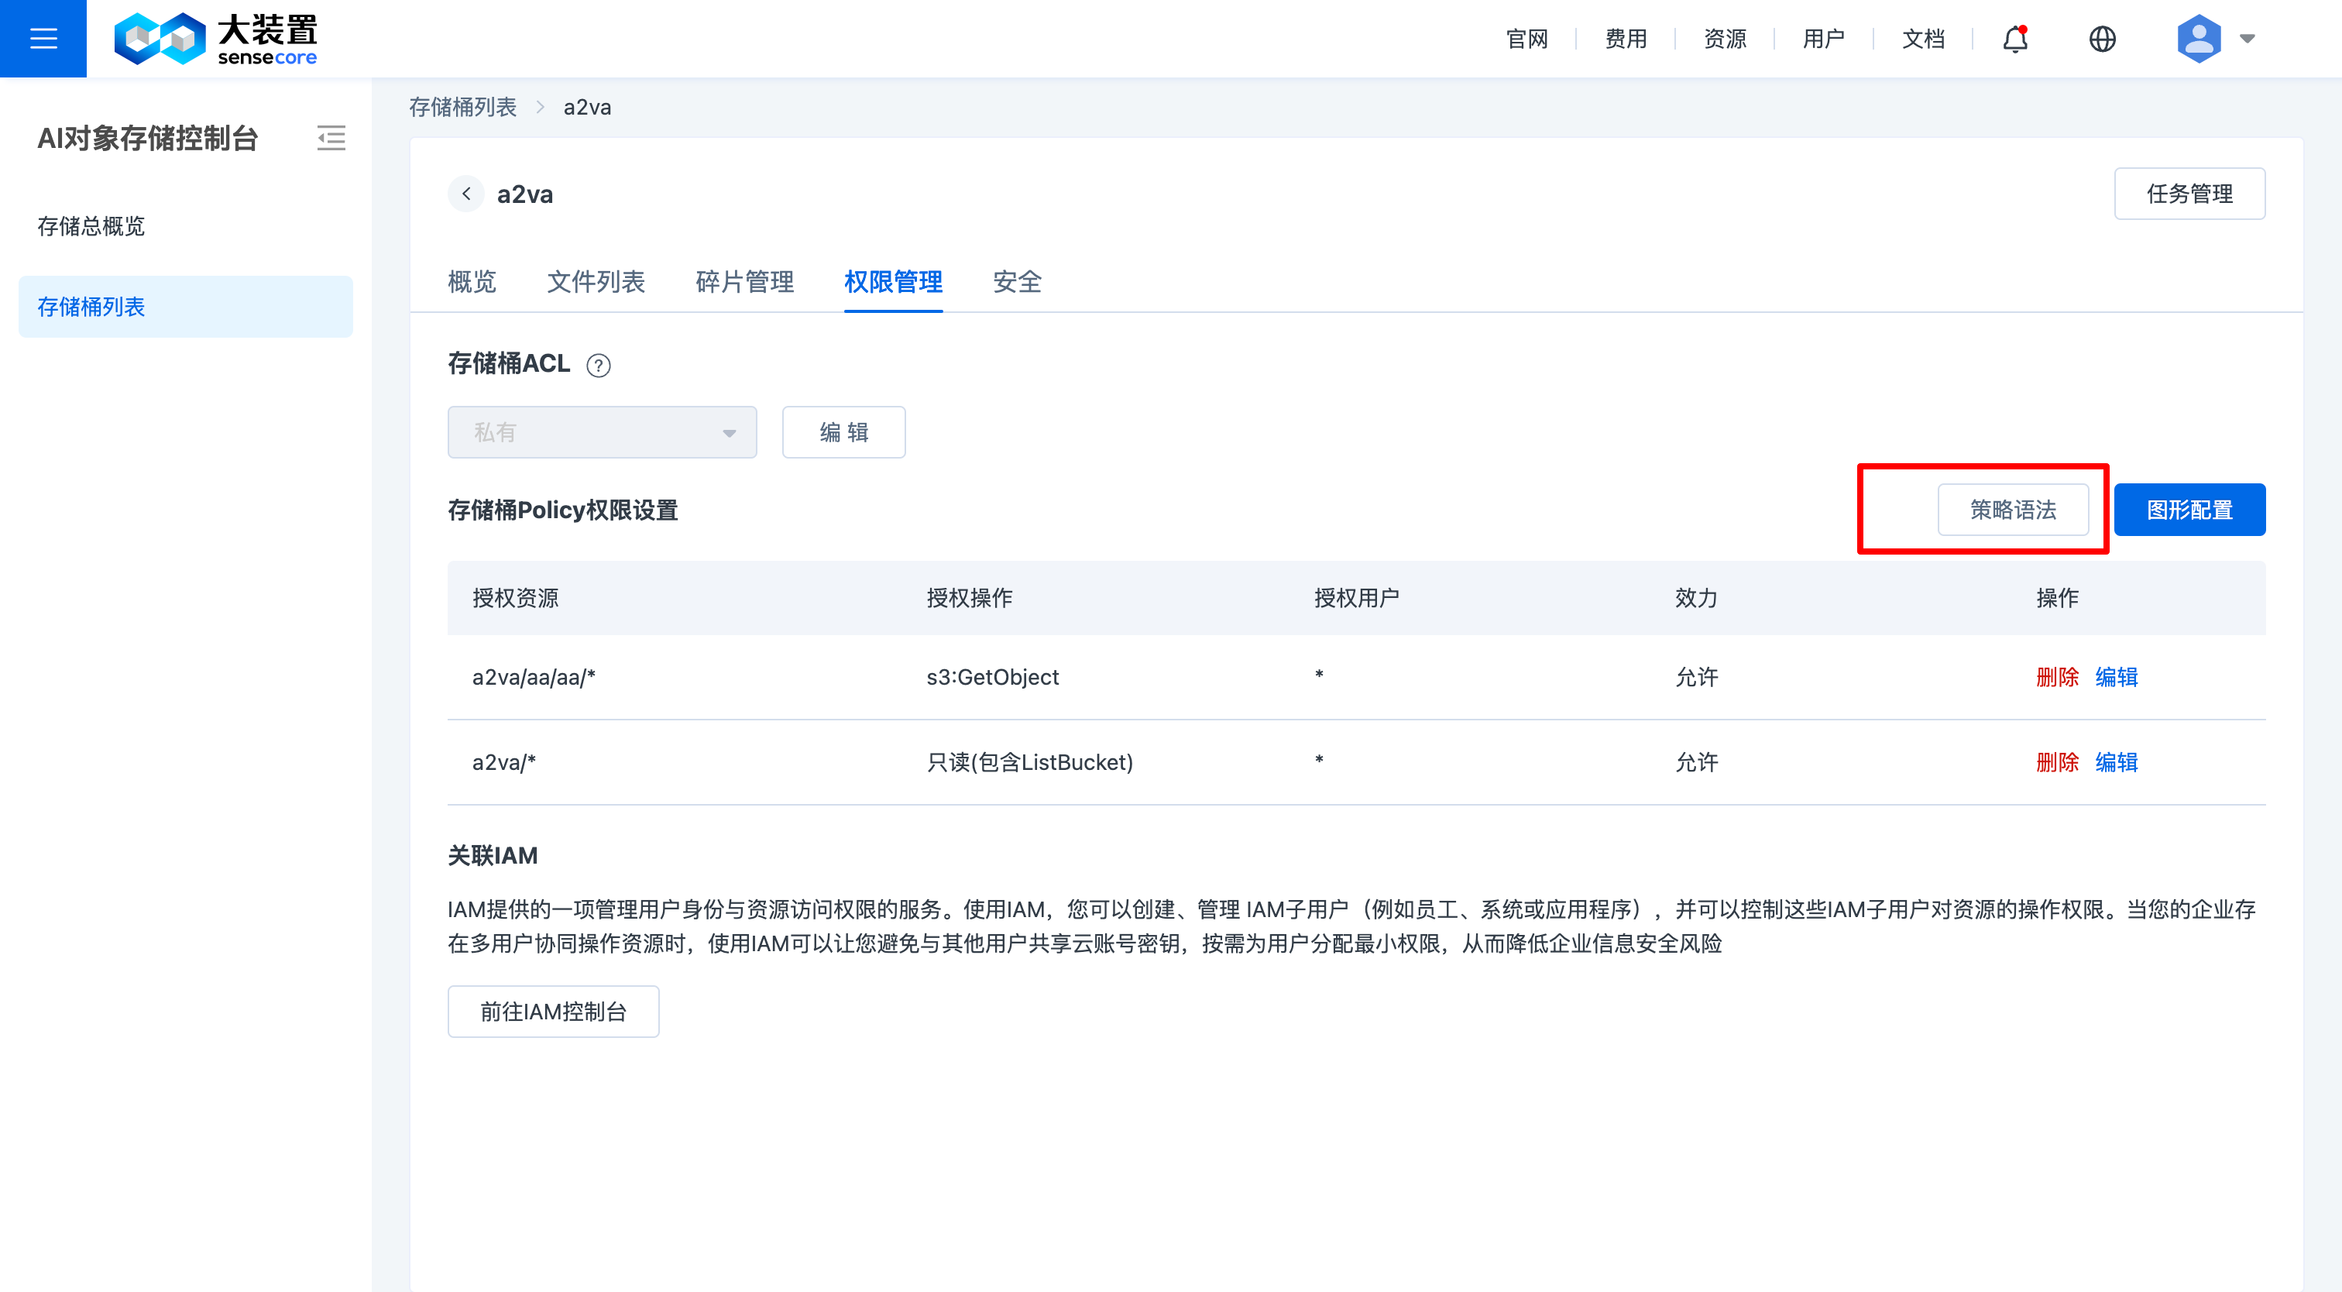Viewport: 2342px width, 1292px height.
Task: Open 文档 in the top navigation
Action: [1922, 38]
